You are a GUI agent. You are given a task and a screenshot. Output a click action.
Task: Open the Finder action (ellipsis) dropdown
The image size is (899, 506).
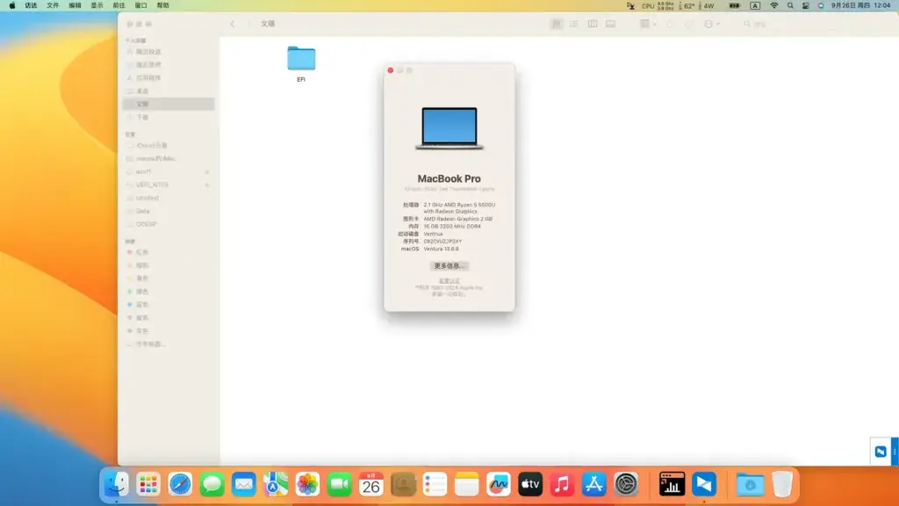click(x=711, y=24)
